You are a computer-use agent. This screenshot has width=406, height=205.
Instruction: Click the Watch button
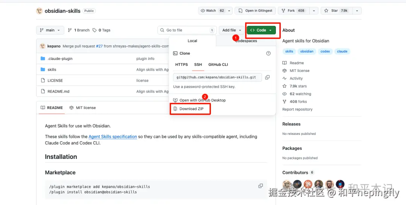[212, 10]
